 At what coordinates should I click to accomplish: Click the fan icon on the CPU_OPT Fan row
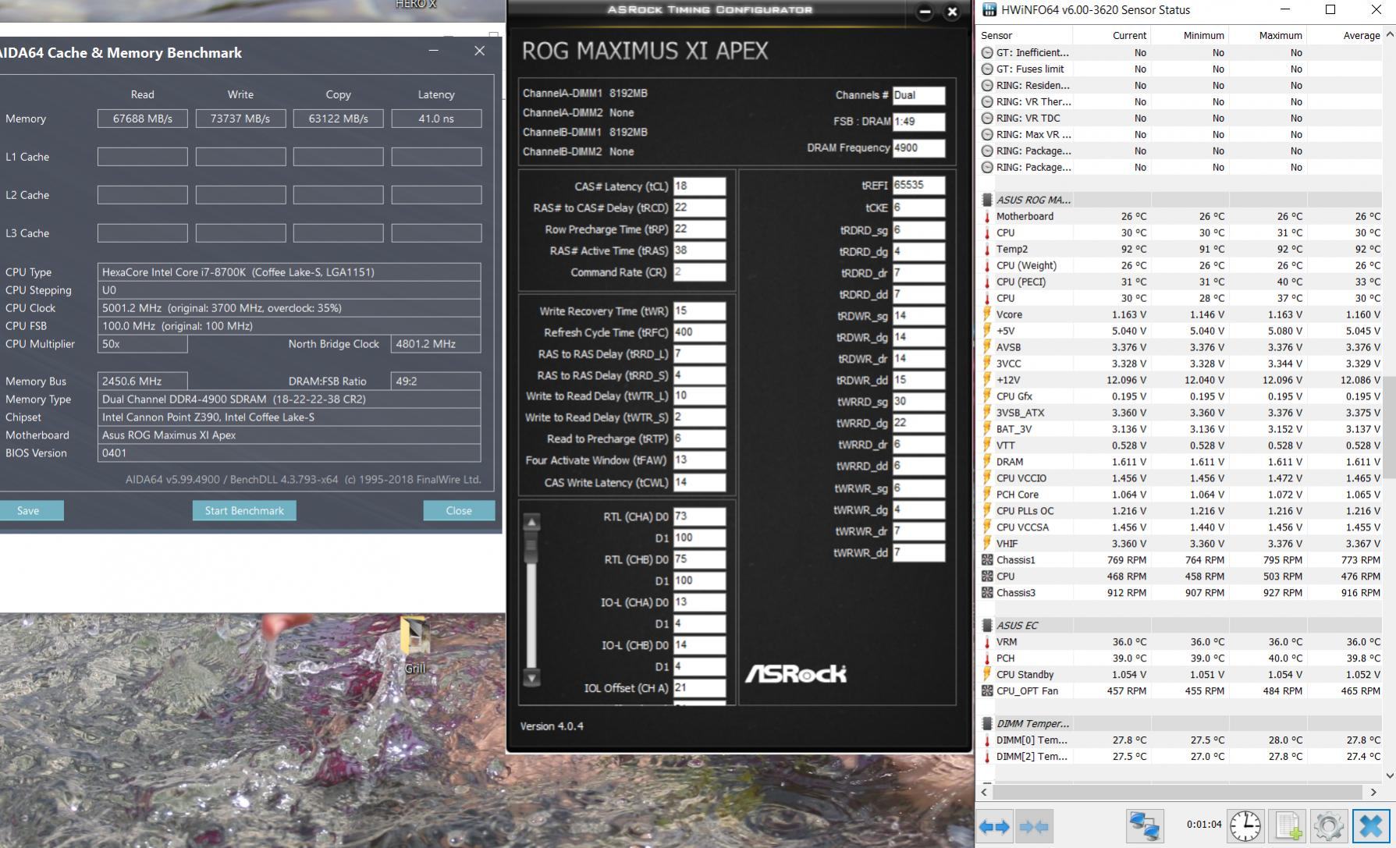987,691
